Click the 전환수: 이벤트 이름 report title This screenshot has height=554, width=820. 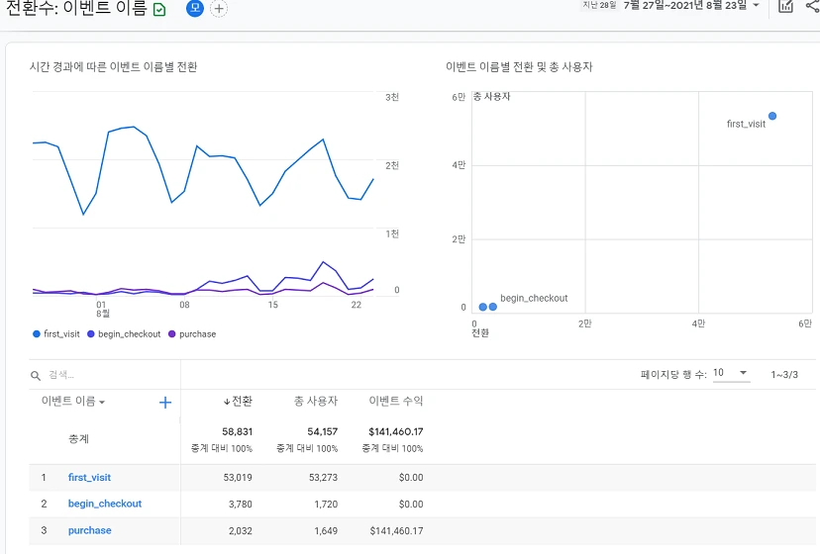point(76,8)
